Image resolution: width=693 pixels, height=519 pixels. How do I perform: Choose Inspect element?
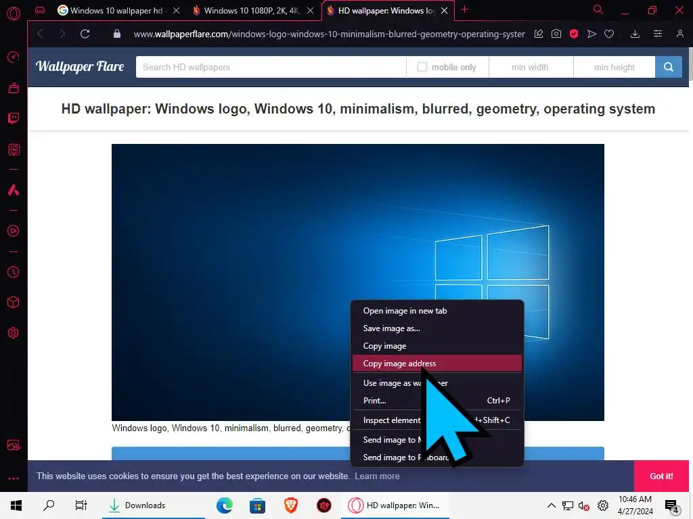[437, 420]
